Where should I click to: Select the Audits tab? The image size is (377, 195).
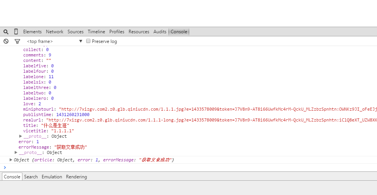coord(160,32)
